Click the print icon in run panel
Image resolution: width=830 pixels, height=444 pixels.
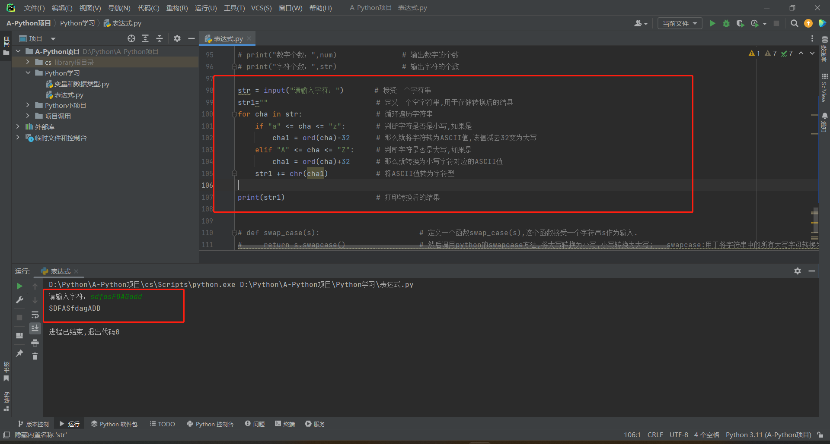click(35, 343)
